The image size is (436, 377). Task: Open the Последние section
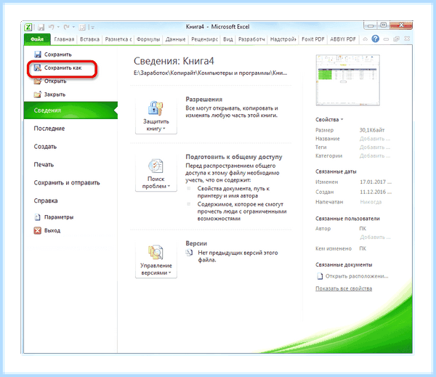[49, 128]
